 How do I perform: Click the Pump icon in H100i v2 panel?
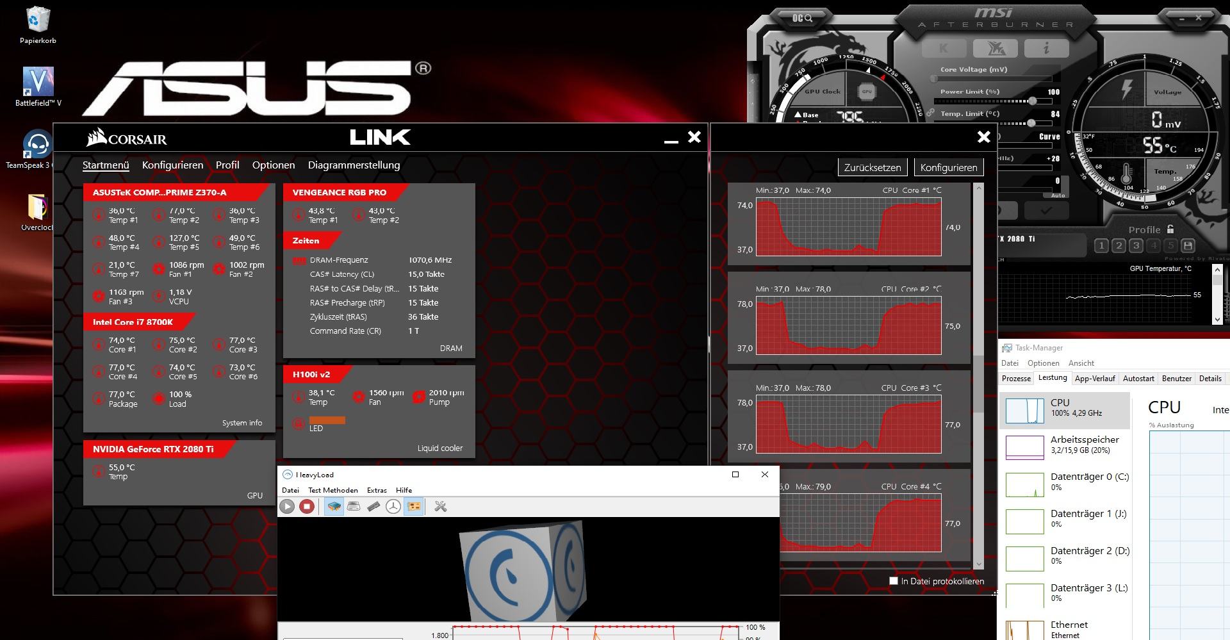[418, 397]
